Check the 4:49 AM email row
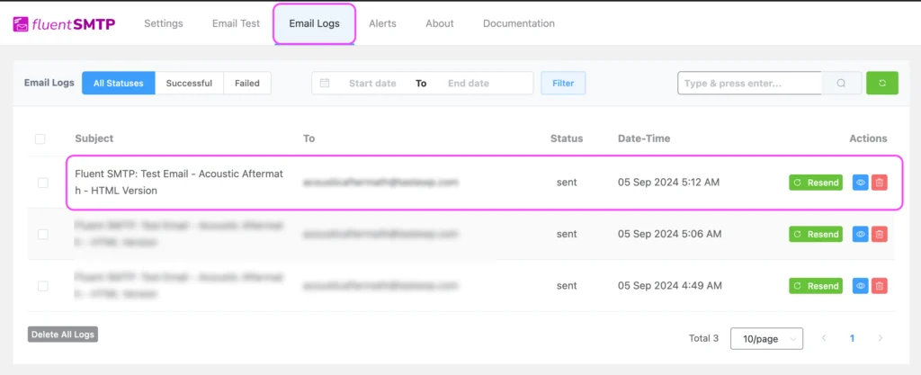 click(43, 286)
